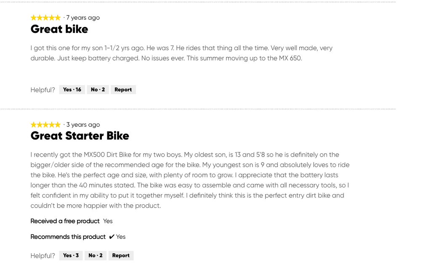The width and height of the screenshot is (431, 267).
Task: Vote No · 2 on Great Starter Bike review
Action: 96,256
